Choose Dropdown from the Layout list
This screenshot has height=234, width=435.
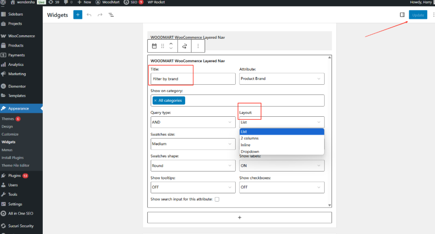point(250,152)
